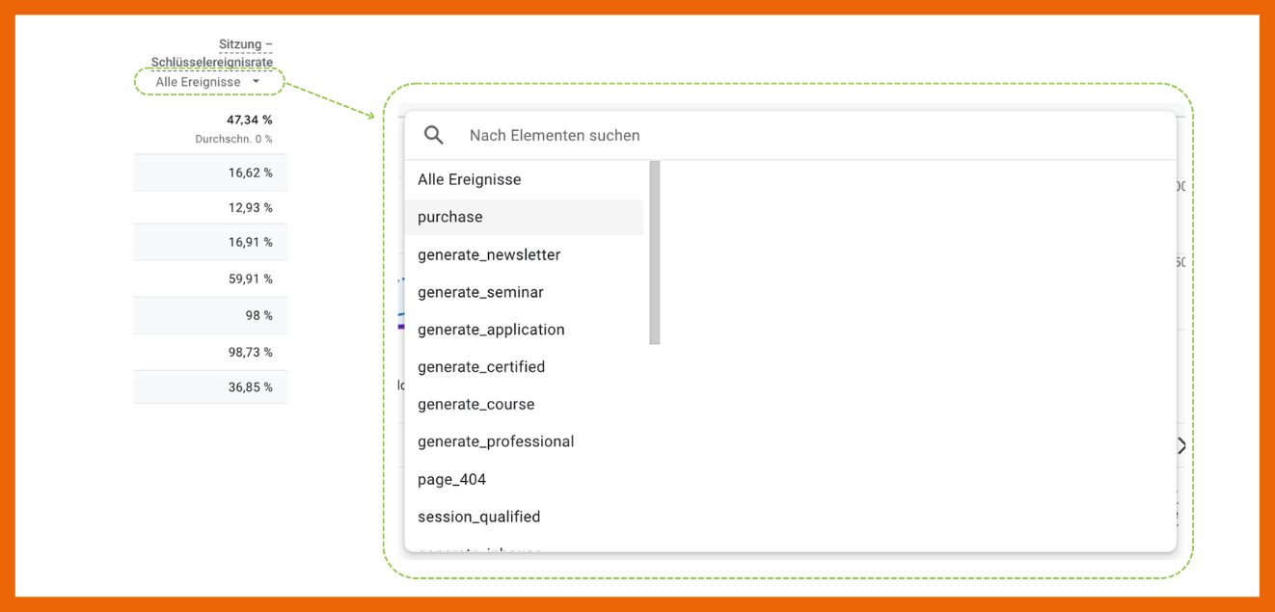This screenshot has height=612, width=1275.
Task: Select generate_course from the dropdown list
Action: point(475,405)
